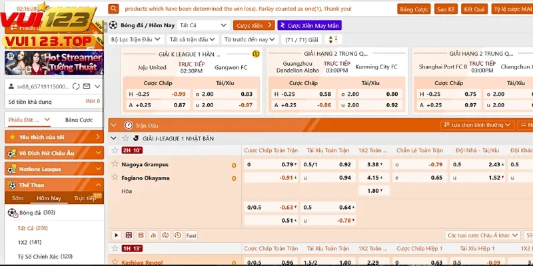533x266 pixels.
Task: Open Lựa chọn bình thường dropdown
Action: coord(477,125)
